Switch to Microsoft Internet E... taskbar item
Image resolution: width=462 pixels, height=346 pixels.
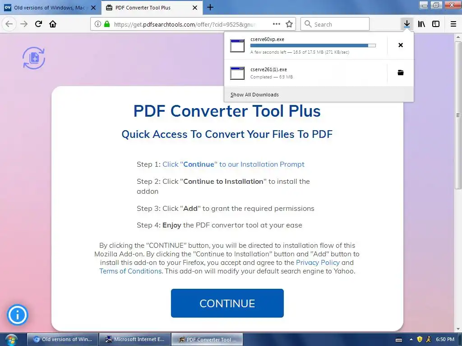coord(135,339)
